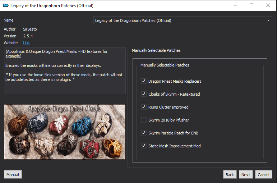Cancel the installer dialog

point(263,174)
